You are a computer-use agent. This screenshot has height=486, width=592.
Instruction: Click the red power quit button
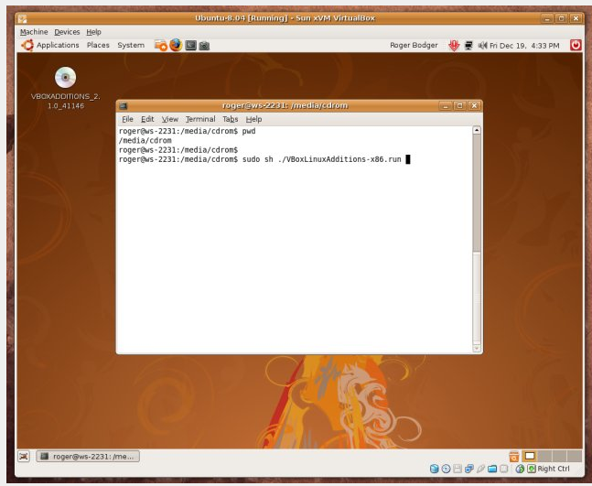576,46
